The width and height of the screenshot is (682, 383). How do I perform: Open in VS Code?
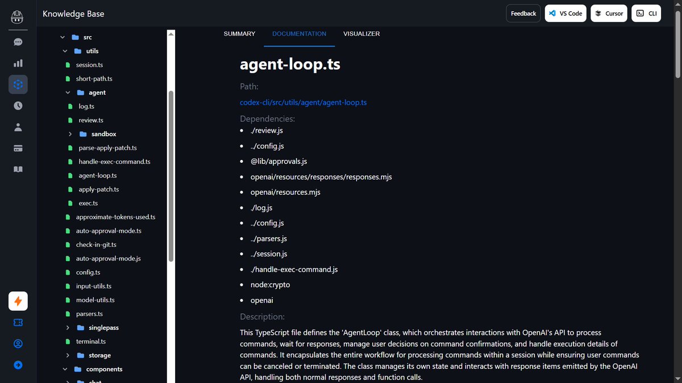click(565, 13)
